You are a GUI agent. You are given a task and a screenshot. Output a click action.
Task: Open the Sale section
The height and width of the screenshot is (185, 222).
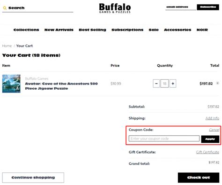point(154,30)
